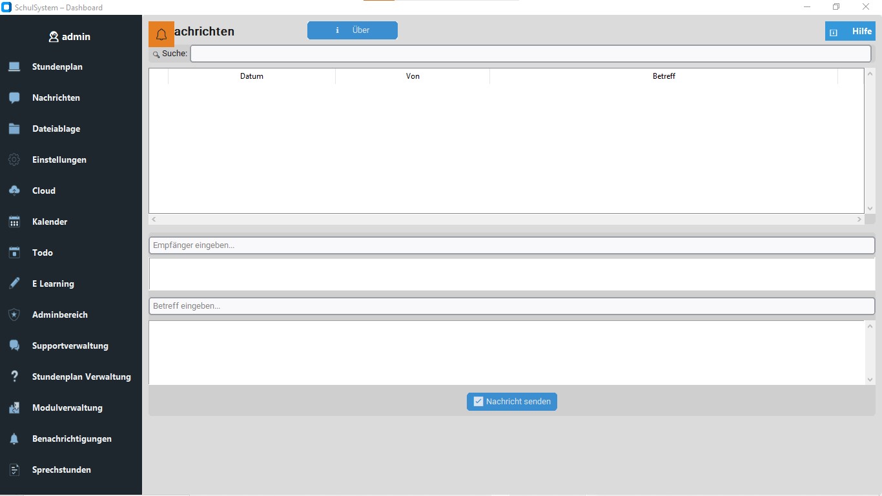
Task: Open Benachrichtigungen from the sidebar
Action: pos(72,439)
